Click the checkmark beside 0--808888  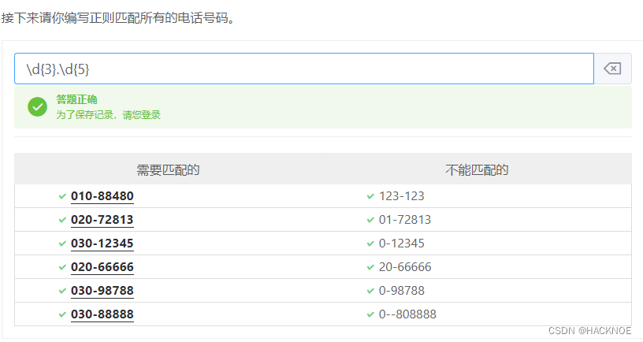[x=370, y=314]
